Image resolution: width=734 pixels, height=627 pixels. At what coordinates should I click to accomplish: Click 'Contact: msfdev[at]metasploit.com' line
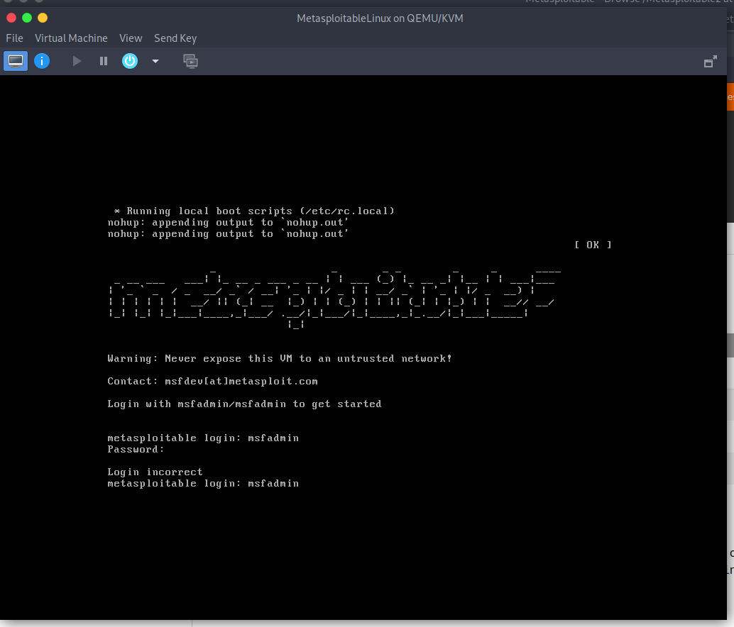[212, 381]
